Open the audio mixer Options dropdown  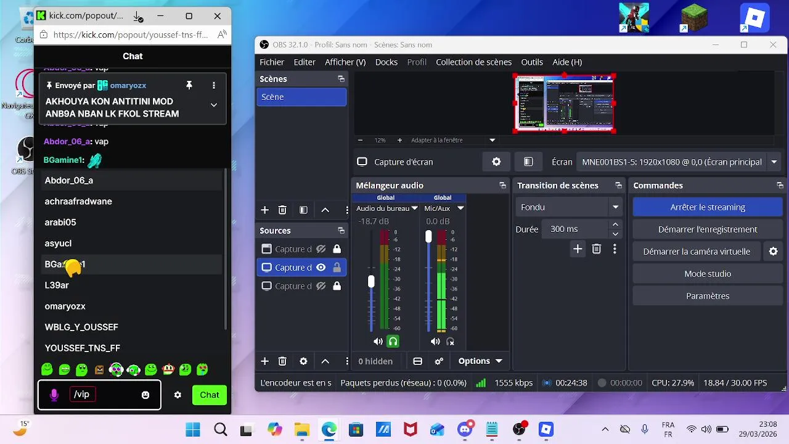[x=480, y=361]
